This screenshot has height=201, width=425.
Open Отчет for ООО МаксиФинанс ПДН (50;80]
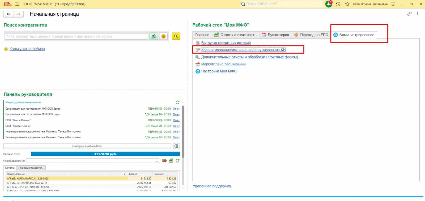tap(176, 120)
